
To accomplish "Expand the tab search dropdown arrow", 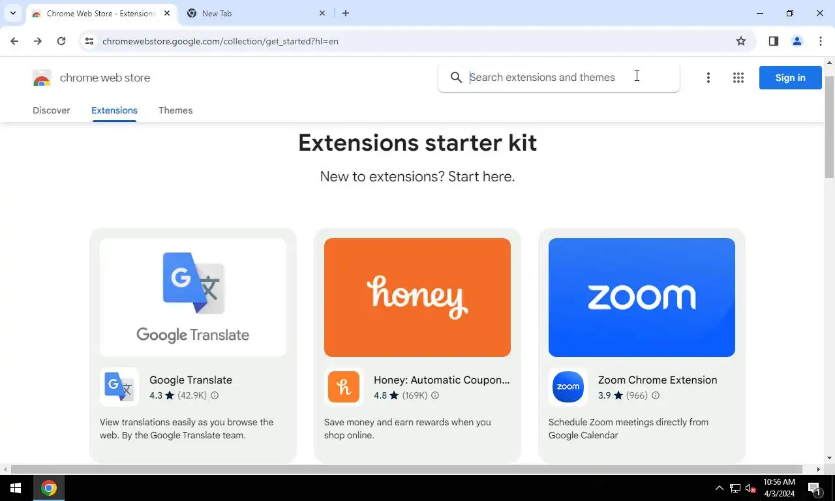I will click(12, 13).
